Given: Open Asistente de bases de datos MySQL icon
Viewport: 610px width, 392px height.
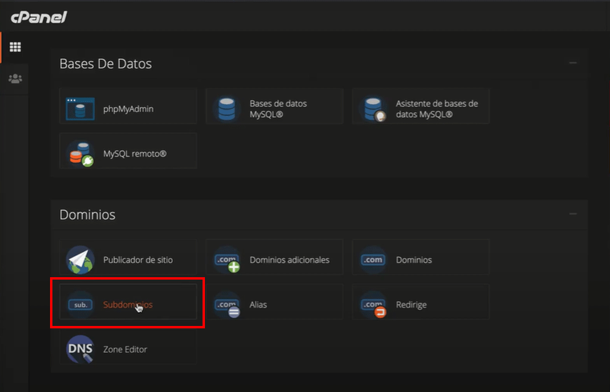Looking at the screenshot, I should 375,109.
